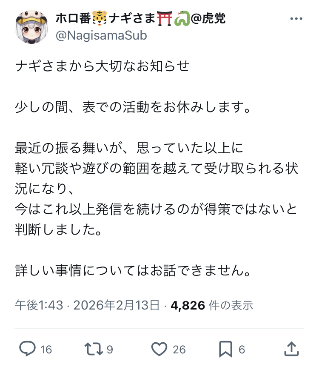Viewport: 319px width, 367px height.
Task: Click the green snake emoji
Action: (x=180, y=19)
